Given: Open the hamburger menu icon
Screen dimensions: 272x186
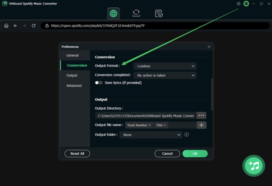Looking at the screenshot, I should tap(246, 4).
